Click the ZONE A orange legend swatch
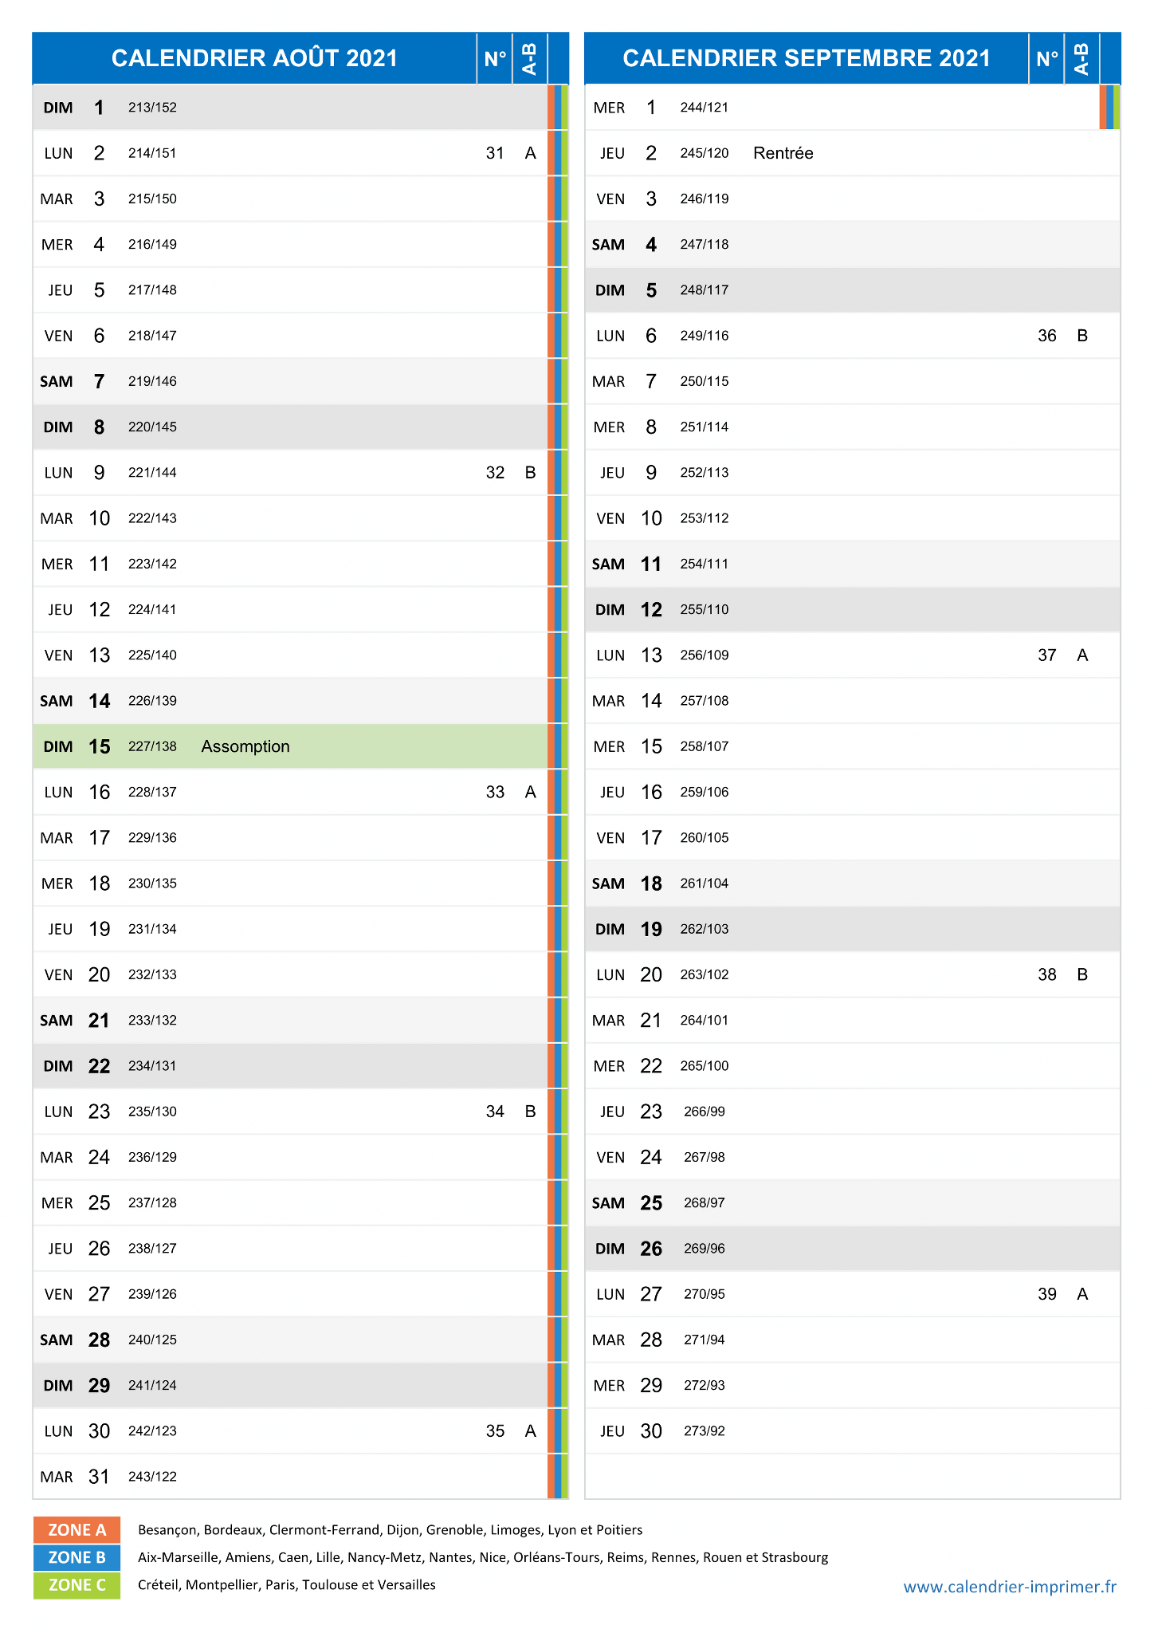 (77, 1529)
